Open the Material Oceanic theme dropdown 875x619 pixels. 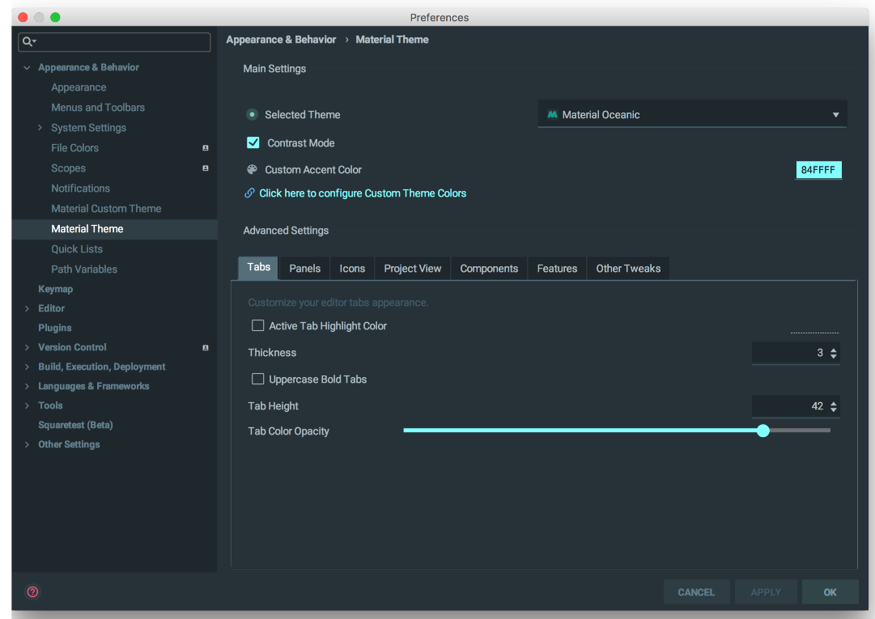point(692,114)
